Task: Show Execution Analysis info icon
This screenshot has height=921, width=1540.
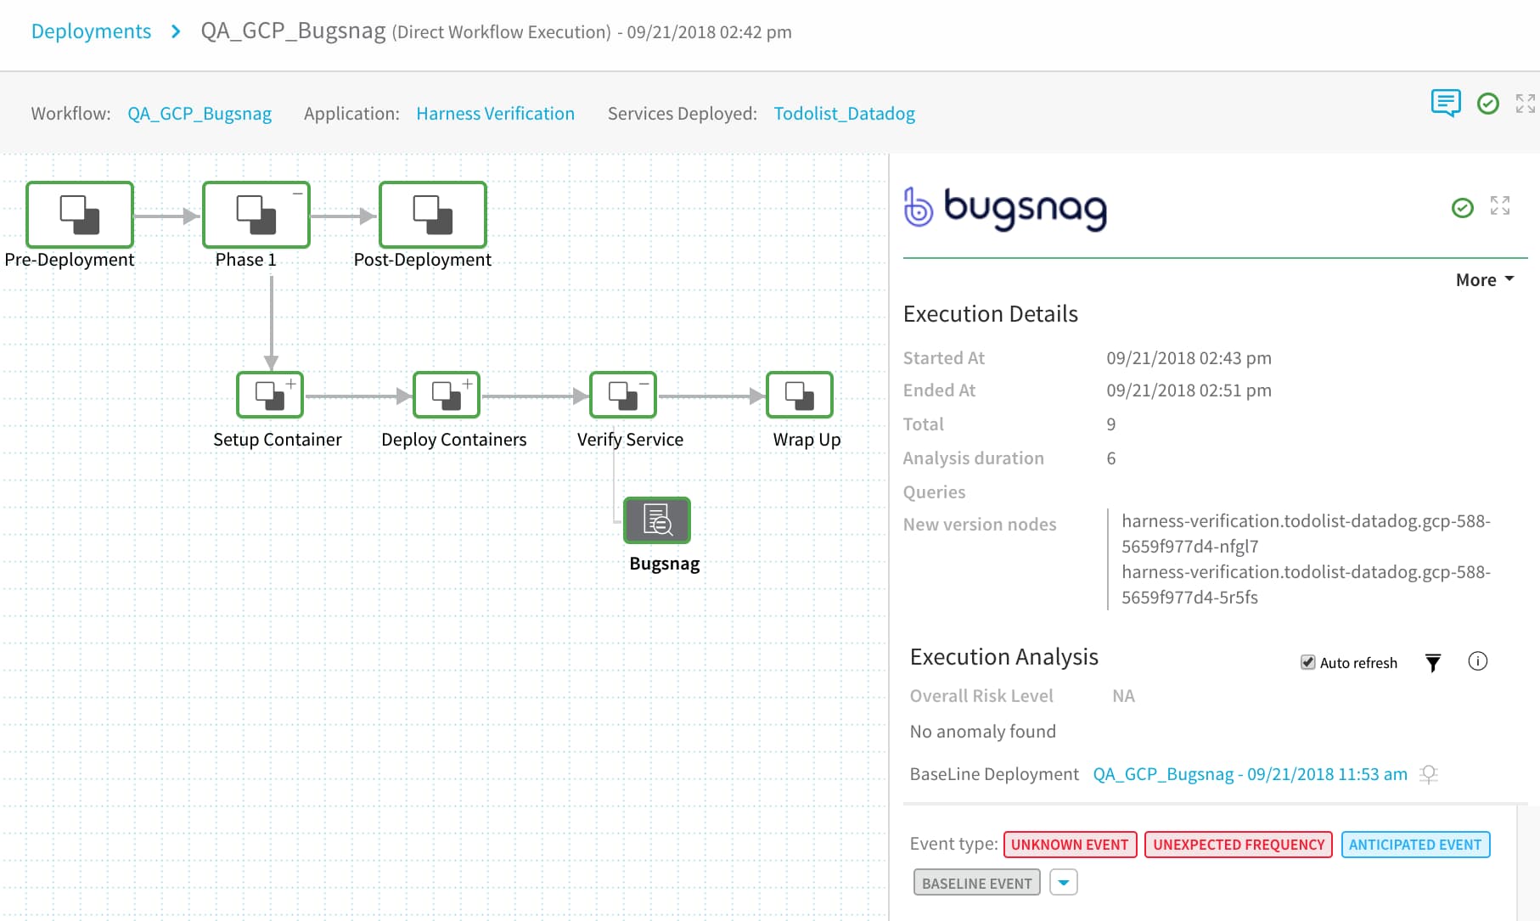Action: coord(1478,661)
